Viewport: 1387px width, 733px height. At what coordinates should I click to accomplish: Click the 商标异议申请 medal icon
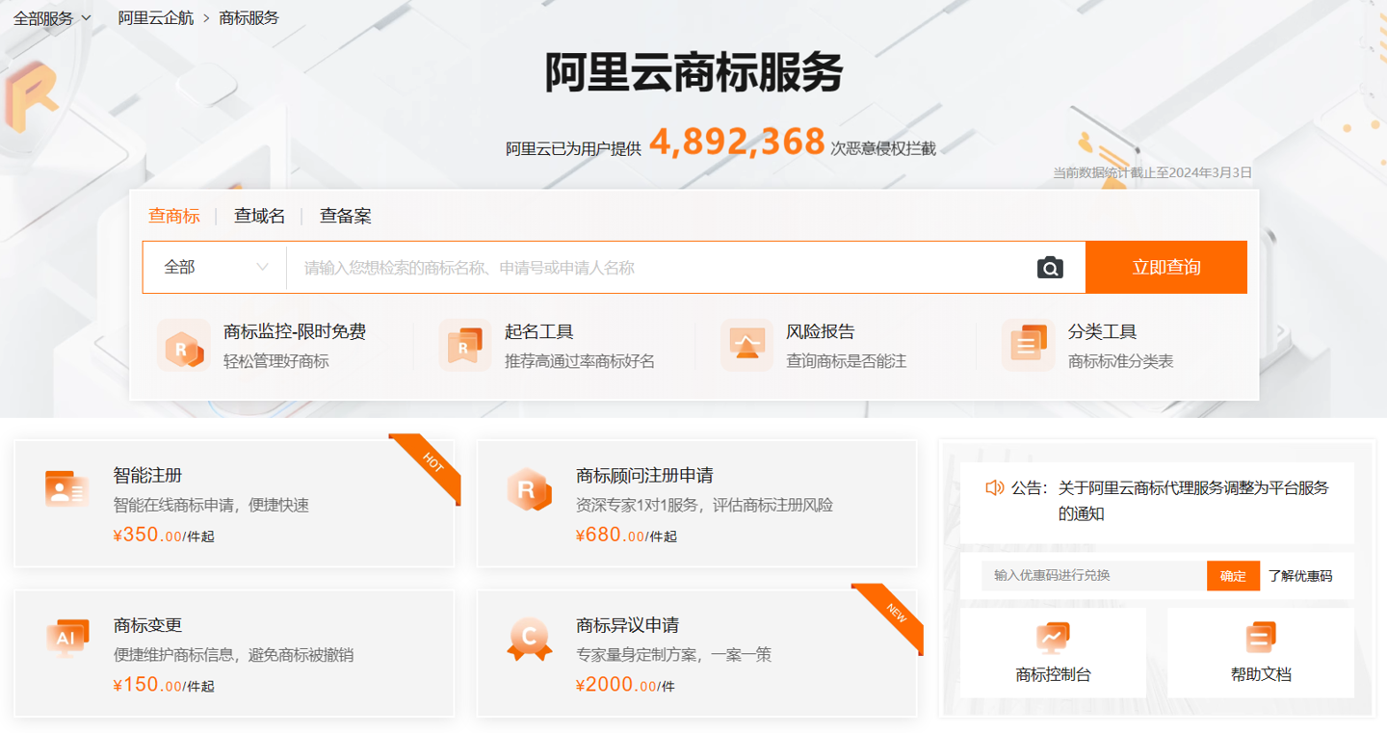(x=528, y=638)
